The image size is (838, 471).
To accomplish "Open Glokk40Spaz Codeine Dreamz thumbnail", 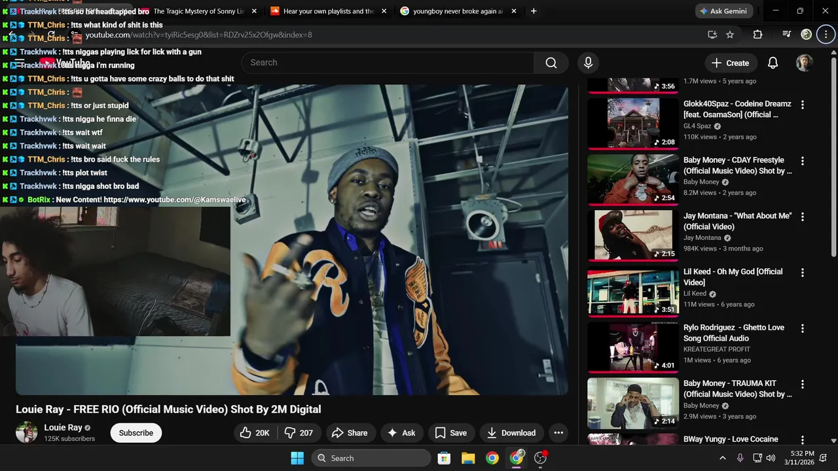I will pos(633,123).
